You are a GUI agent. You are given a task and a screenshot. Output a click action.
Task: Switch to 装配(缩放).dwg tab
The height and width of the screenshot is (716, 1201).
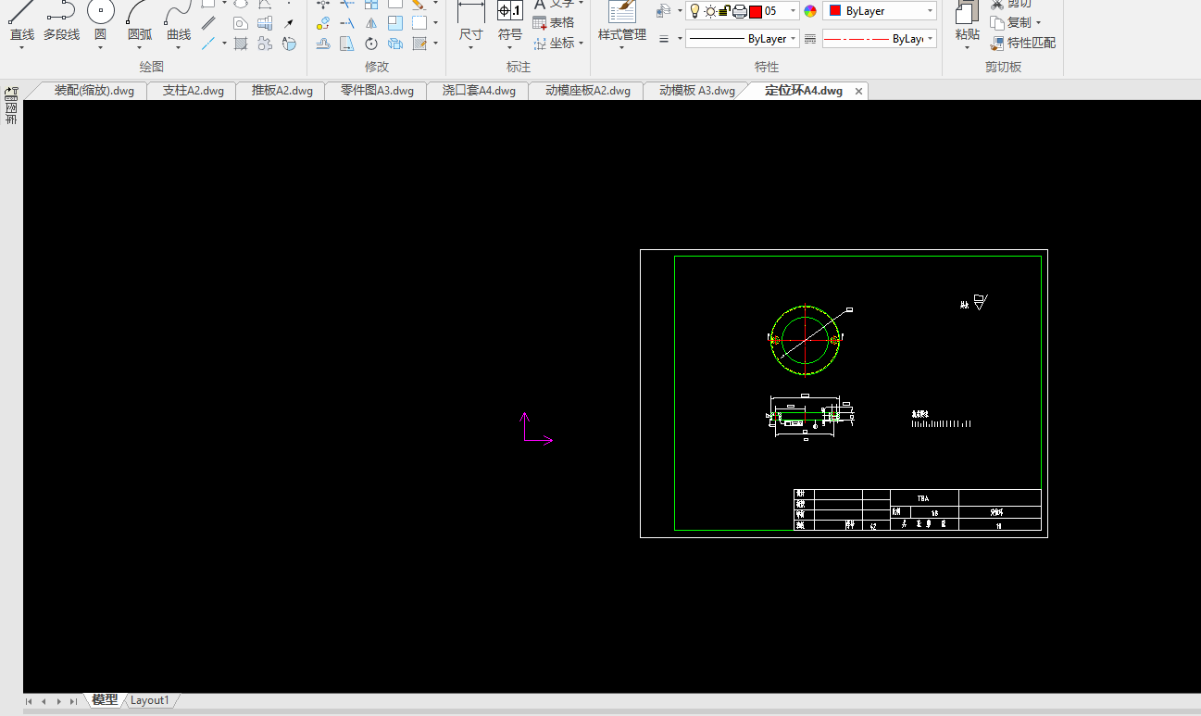pyautogui.click(x=94, y=91)
